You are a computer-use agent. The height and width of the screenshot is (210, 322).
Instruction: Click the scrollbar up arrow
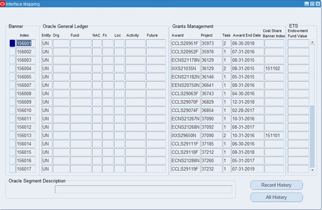click(x=312, y=43)
